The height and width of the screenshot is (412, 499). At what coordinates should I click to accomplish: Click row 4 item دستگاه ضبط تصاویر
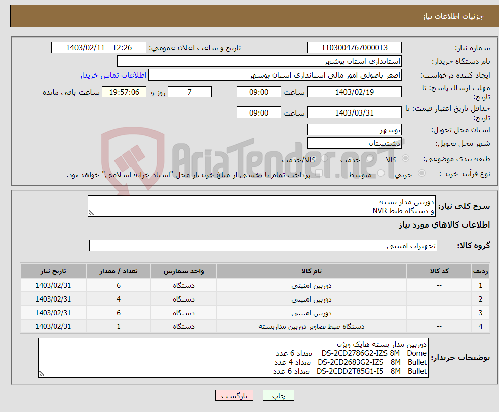(x=311, y=327)
